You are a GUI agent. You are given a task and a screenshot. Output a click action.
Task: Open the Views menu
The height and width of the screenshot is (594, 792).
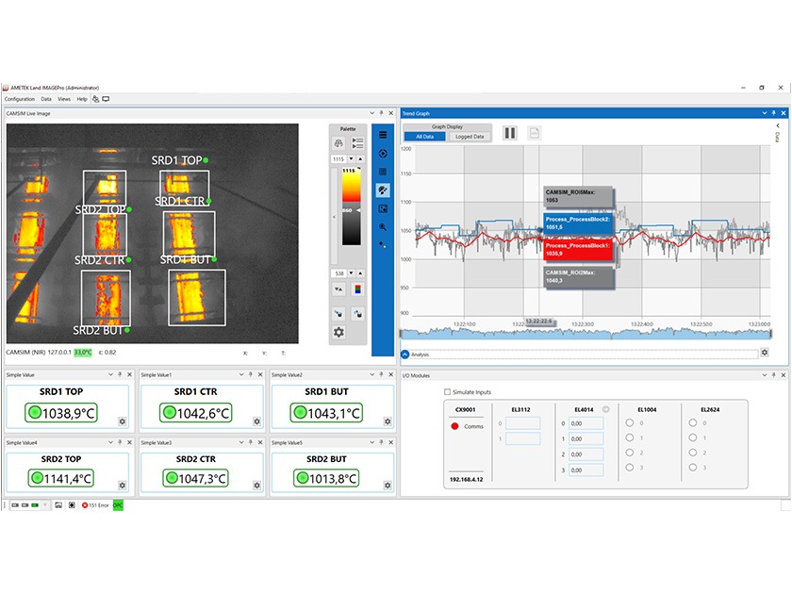click(x=64, y=99)
